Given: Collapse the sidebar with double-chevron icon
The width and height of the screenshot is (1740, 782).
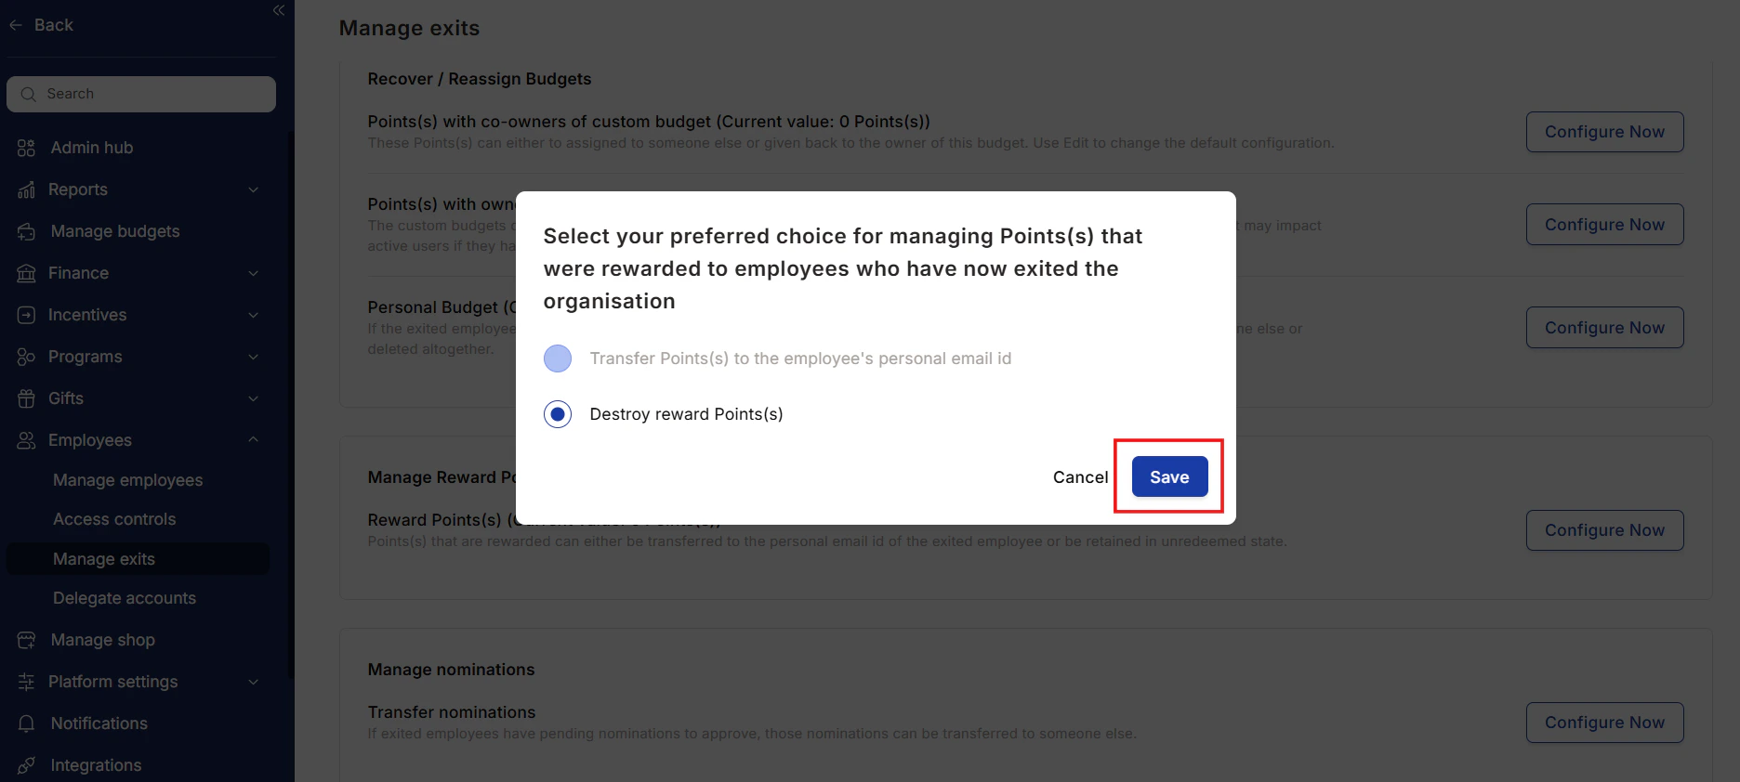Looking at the screenshot, I should point(279,10).
